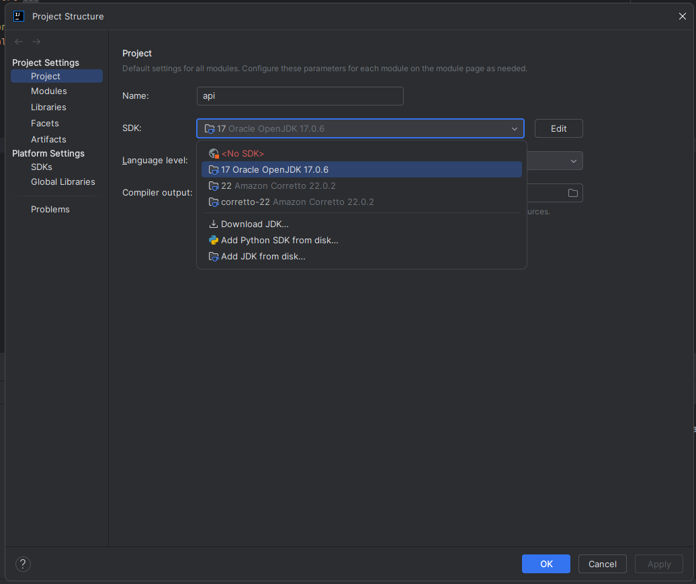This screenshot has width=696, height=584.
Task: Open help with the question mark
Action: [x=23, y=564]
